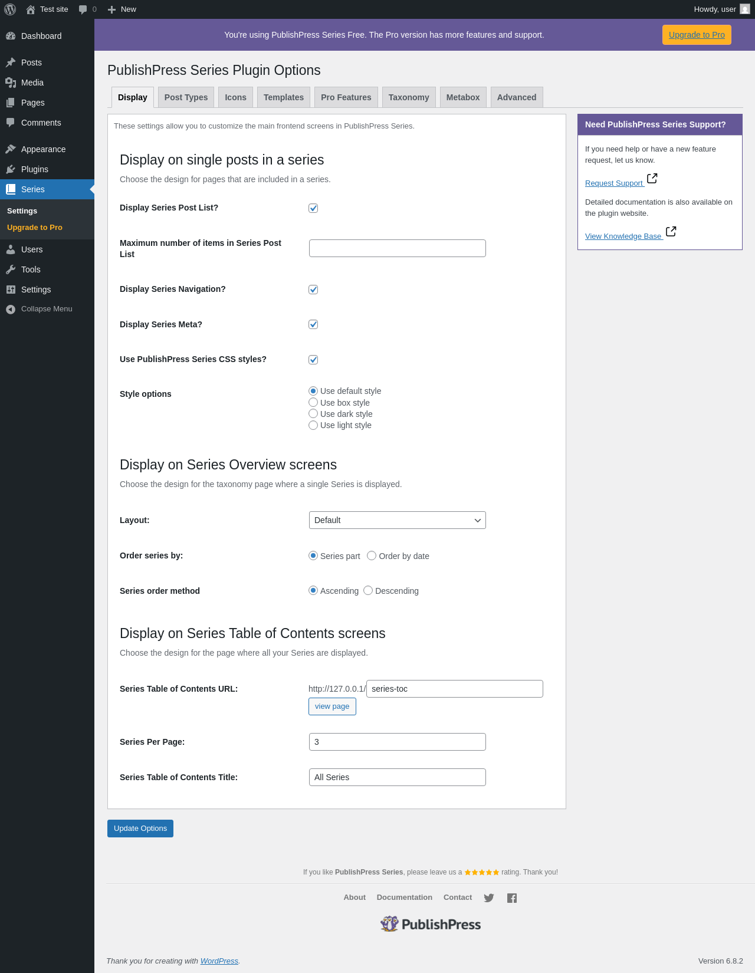Click the WordPress logo icon
755x973 pixels.
click(x=10, y=9)
